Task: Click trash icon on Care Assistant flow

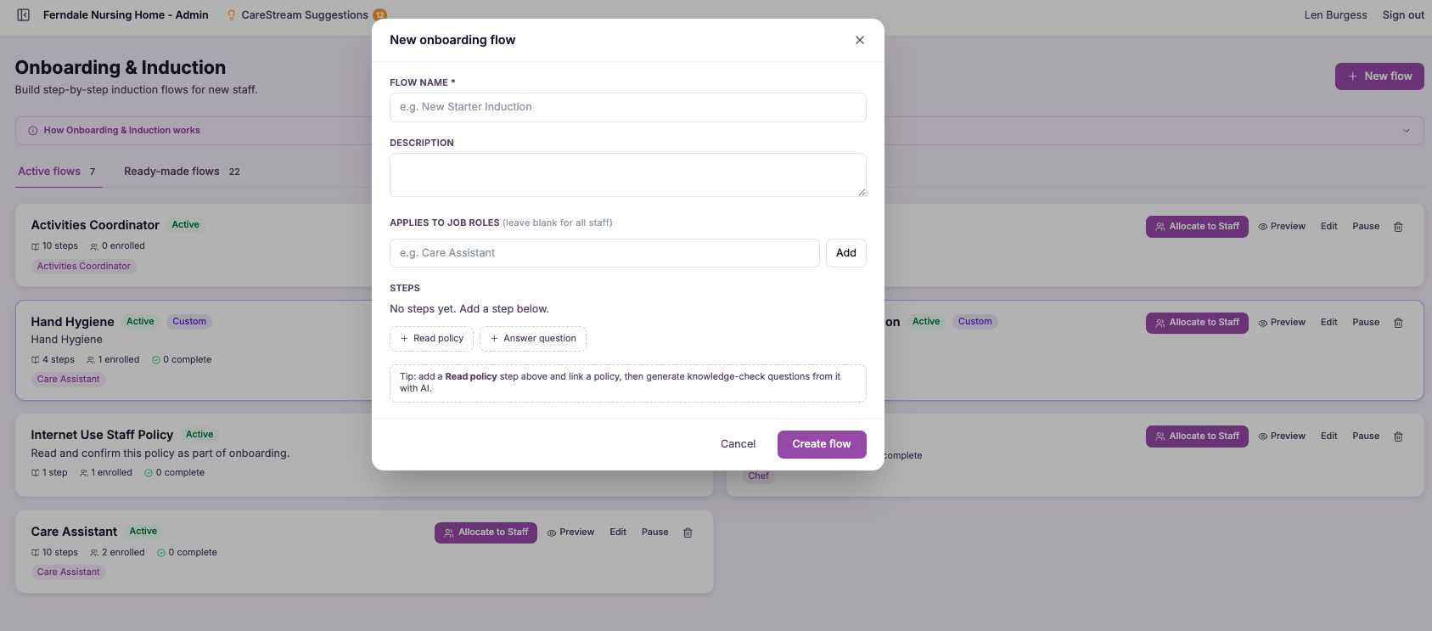Action: (688, 532)
